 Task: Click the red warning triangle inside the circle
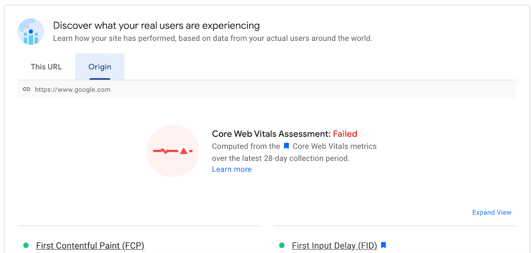183,150
